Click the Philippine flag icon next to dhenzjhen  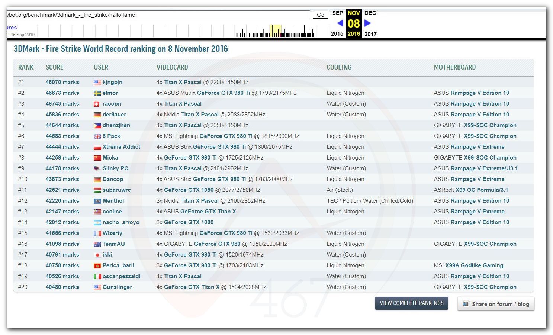tap(97, 126)
